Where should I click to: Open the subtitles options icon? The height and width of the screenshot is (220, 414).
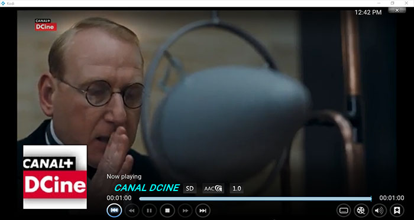click(344, 211)
